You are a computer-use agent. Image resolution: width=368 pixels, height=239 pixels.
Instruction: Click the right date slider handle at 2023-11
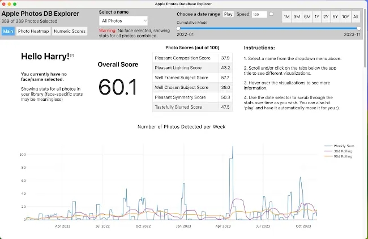[358, 28]
